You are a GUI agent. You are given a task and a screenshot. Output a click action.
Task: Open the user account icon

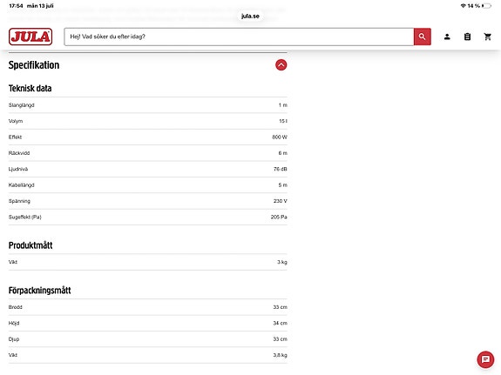pos(447,37)
